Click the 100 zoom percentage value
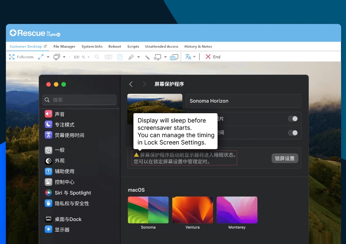 tap(77, 57)
